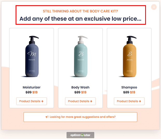Click the $19 sale price under Moisturizer
The image size is (161, 139).
(35, 92)
